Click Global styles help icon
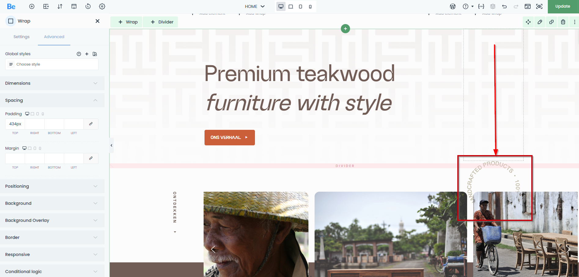Viewport: 579px width, 277px height. point(79,54)
